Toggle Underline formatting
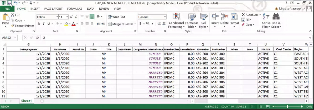Screen dimensions: 314x110 pyautogui.click(x=48, y=24)
